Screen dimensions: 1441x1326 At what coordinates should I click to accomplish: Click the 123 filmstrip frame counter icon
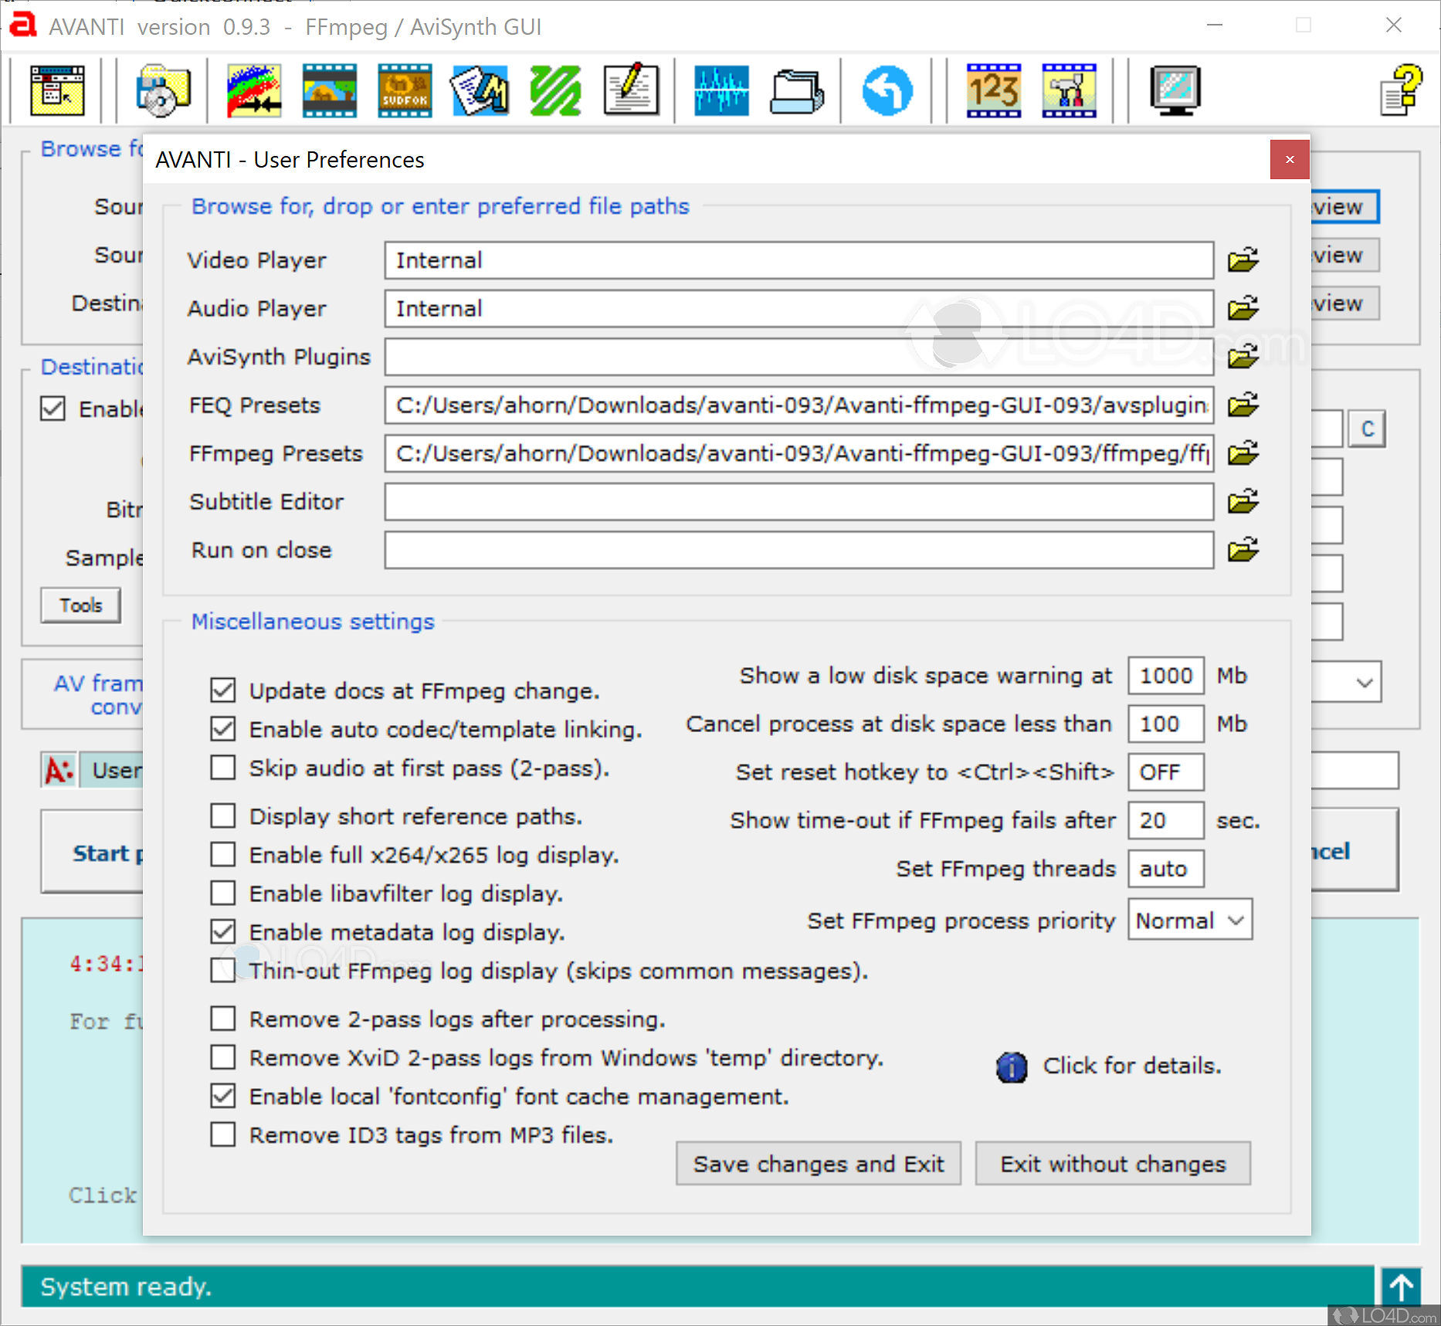click(994, 91)
